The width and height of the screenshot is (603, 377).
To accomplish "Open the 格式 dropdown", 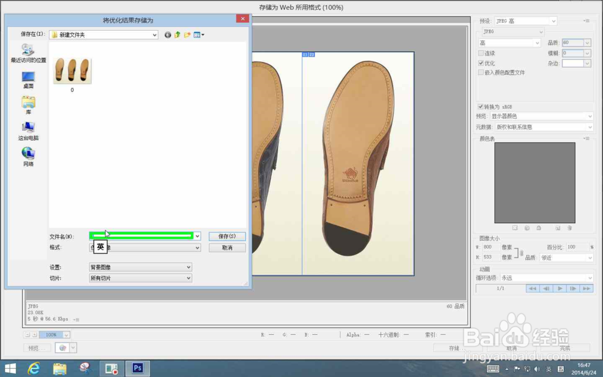I will click(x=145, y=248).
